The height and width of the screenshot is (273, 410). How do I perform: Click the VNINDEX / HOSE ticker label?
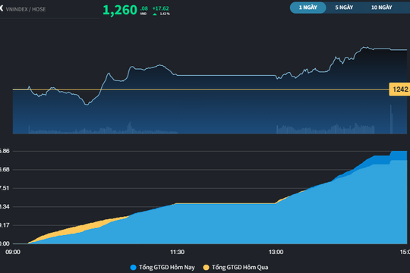(x=26, y=9)
